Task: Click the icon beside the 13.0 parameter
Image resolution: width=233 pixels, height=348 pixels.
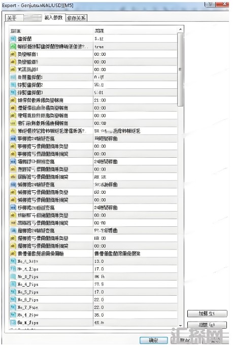Action: point(13,261)
